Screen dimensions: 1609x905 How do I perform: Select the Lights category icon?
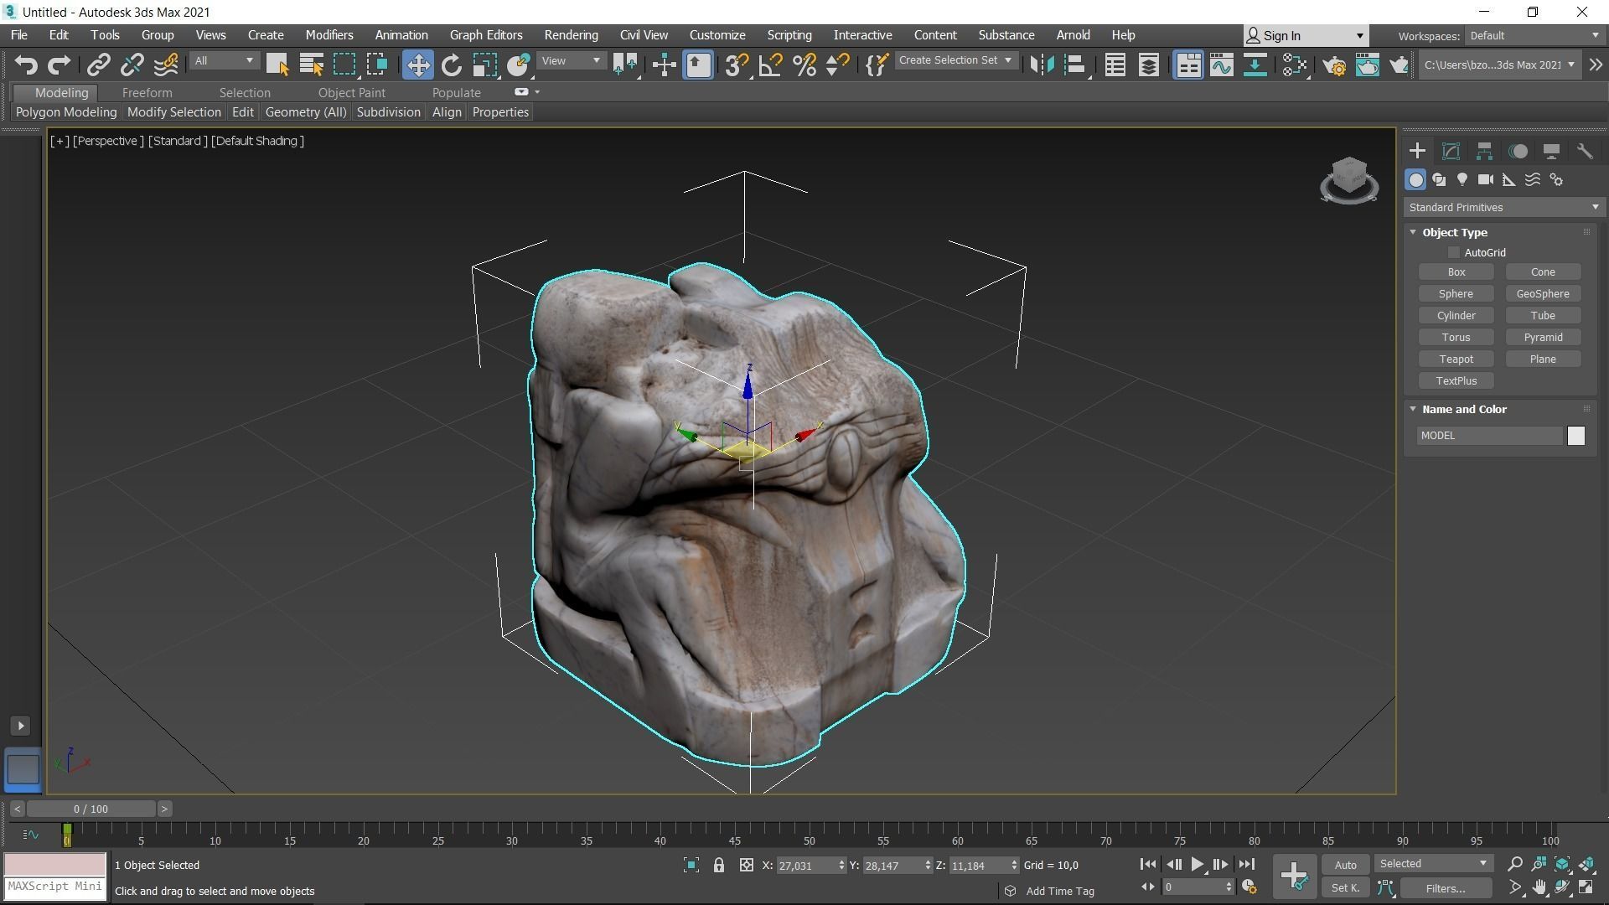click(x=1462, y=179)
